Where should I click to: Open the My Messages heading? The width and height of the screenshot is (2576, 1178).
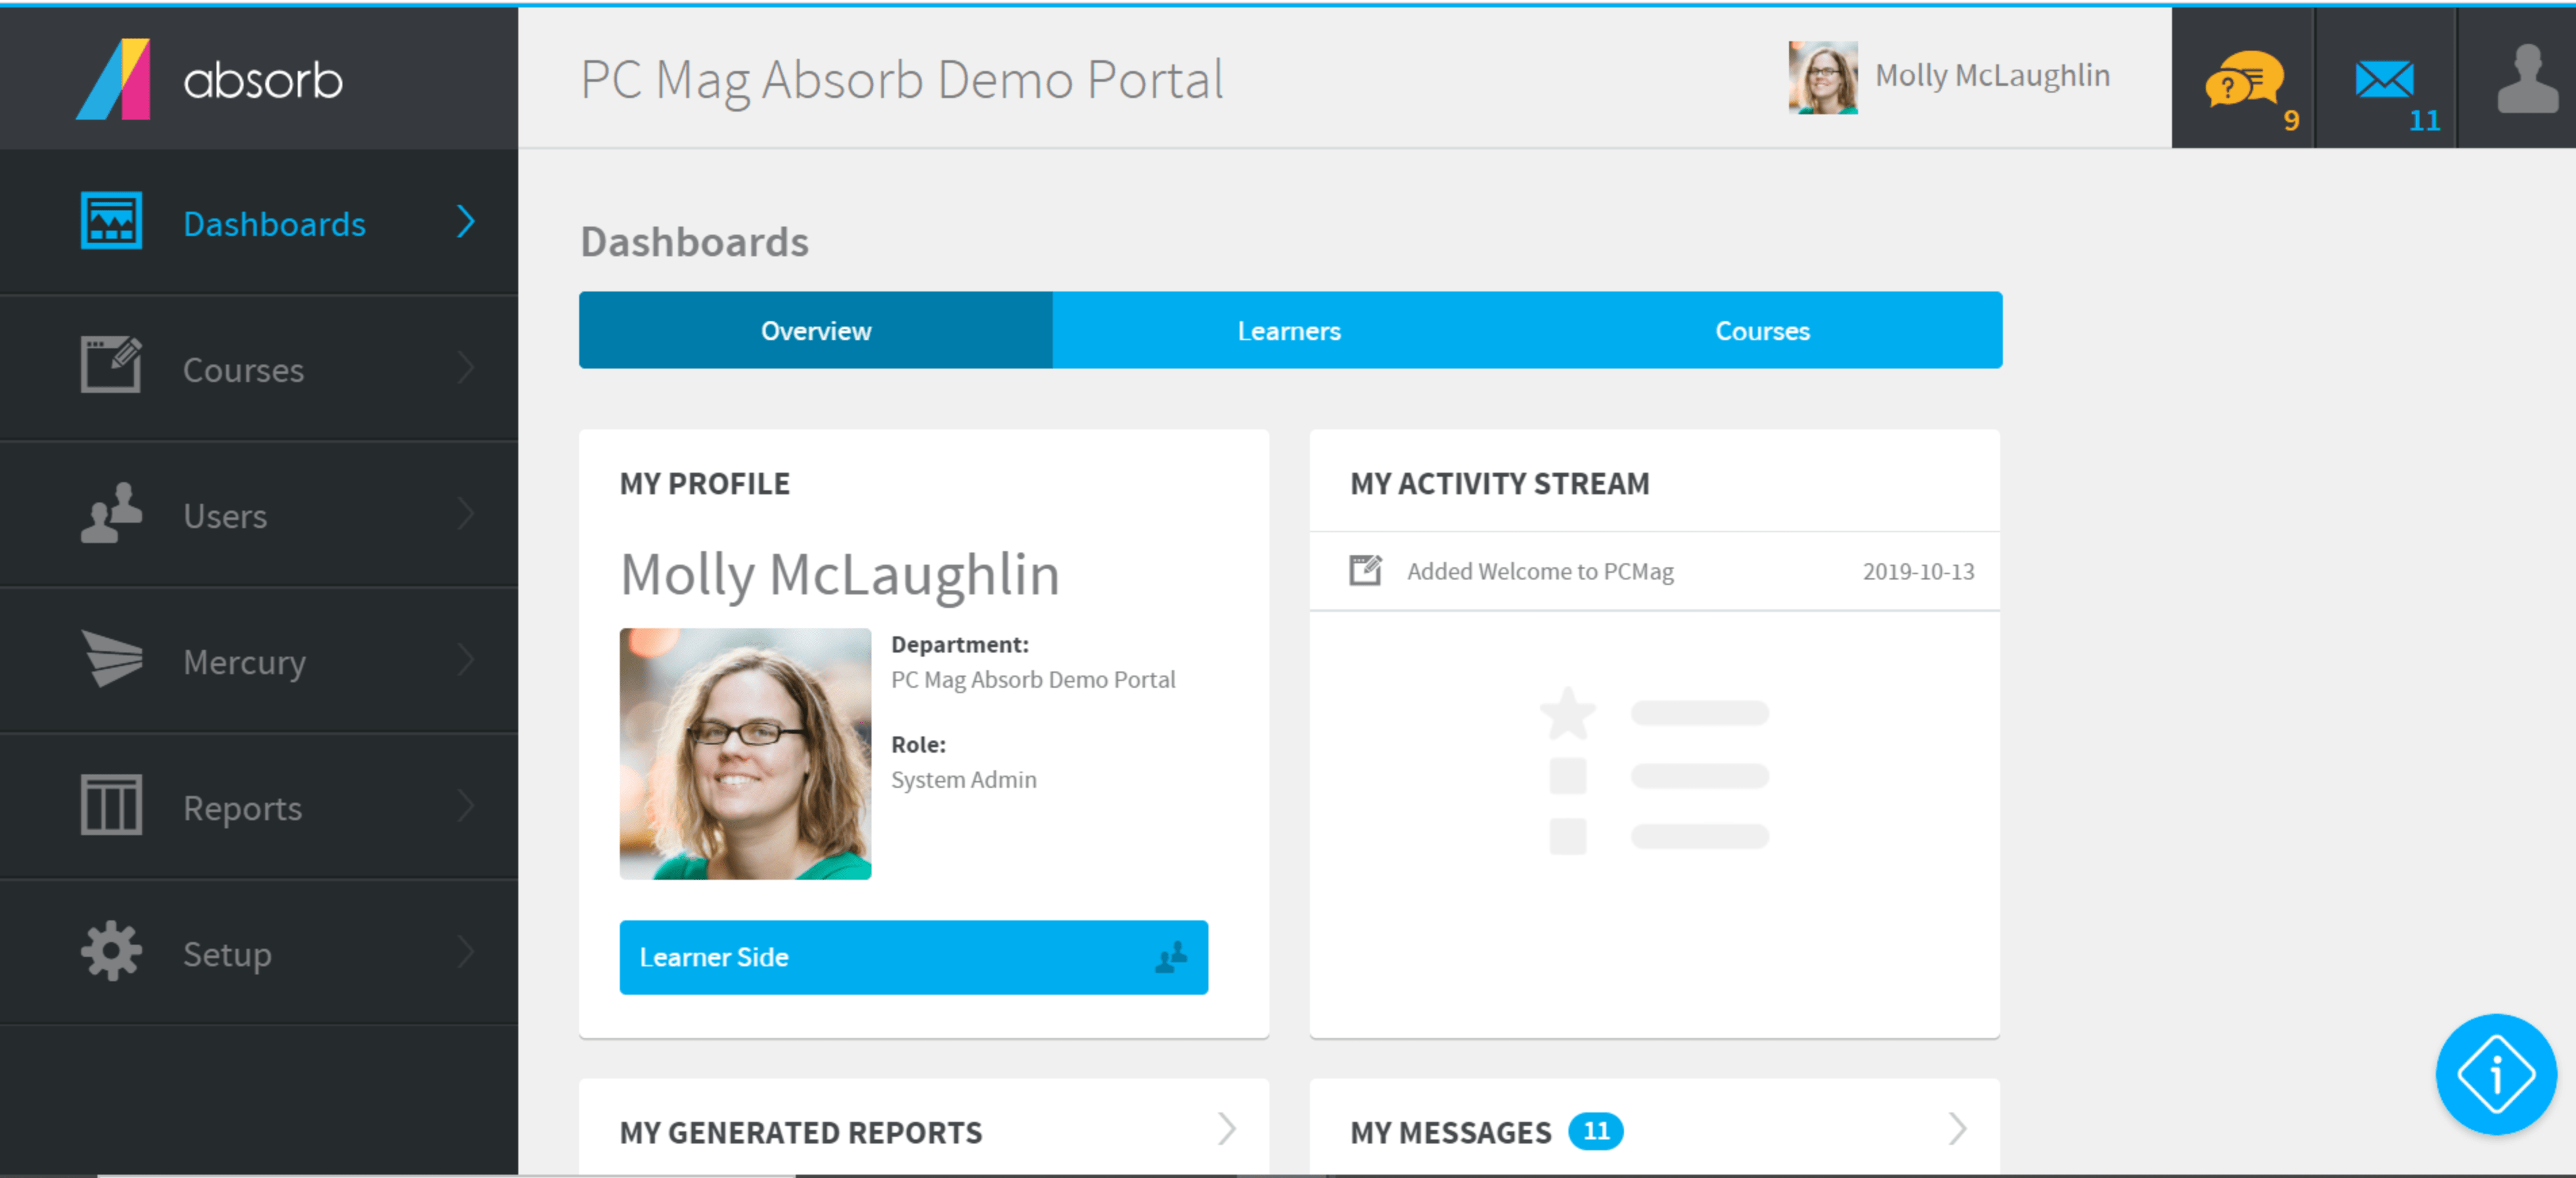pos(1451,1132)
